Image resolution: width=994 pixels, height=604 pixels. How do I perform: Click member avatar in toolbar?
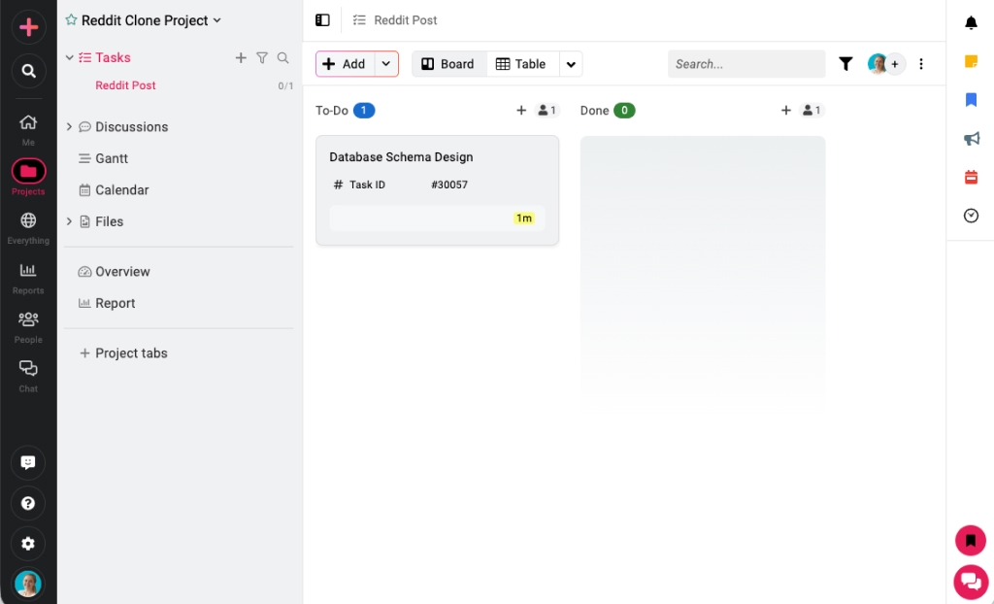pos(878,64)
